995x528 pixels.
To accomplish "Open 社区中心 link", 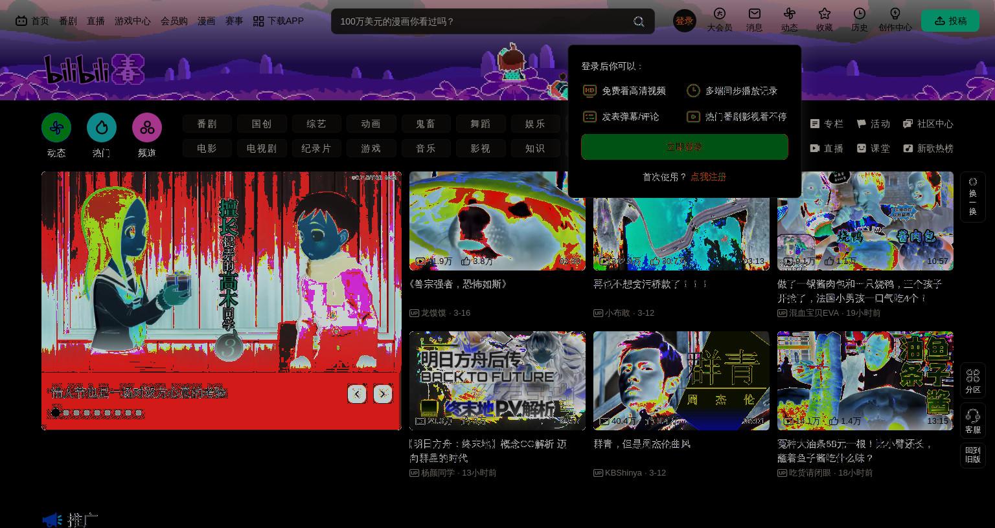I will tap(928, 124).
